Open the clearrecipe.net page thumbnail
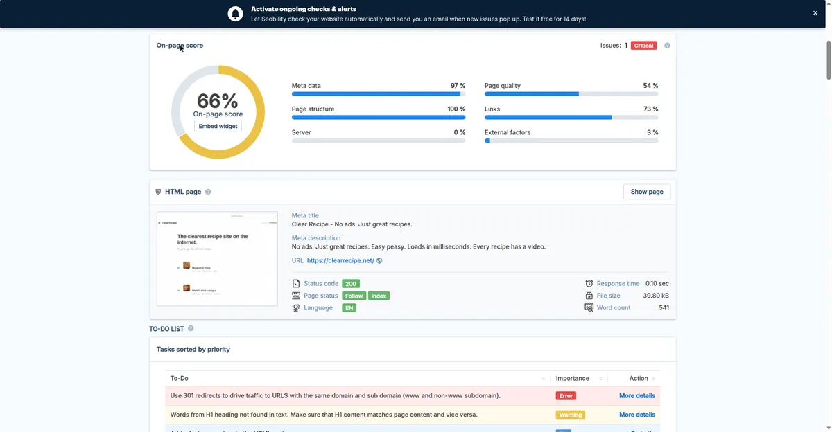 [217, 259]
